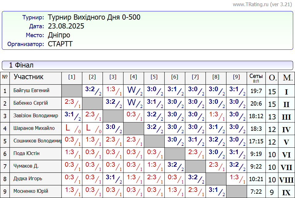The width and height of the screenshot is (295, 198).
Task: Open player 'Завізіон Володимир'
Action: (x=36, y=116)
